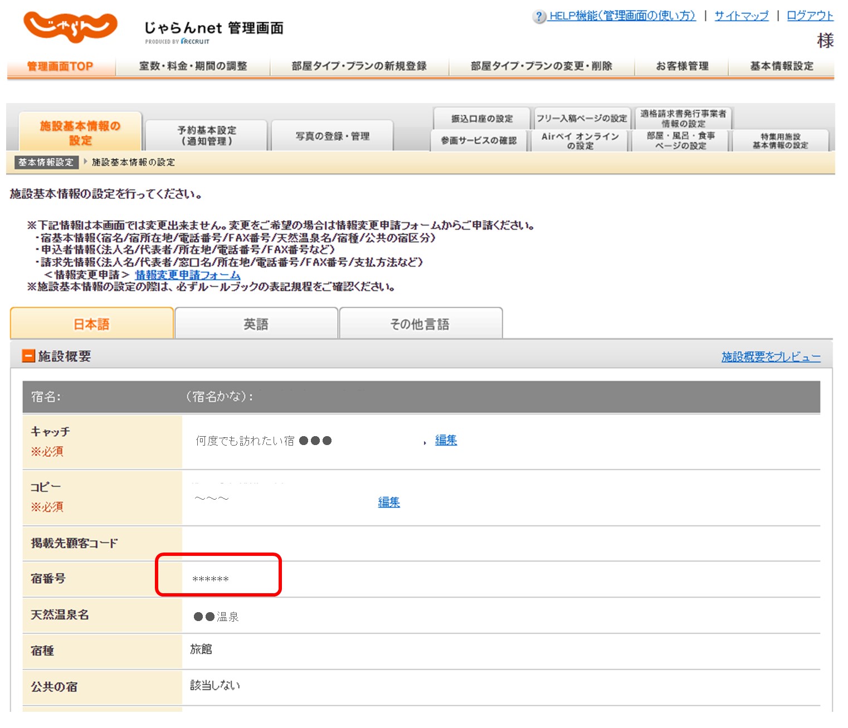This screenshot has width=848, height=728.
Task: Switch to その他言語 tab
Action: tap(420, 324)
